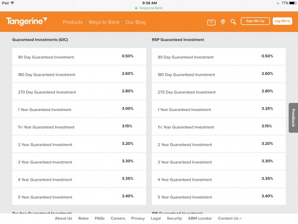
Task: Select the 5 Year Guaranteed Investment GIC row
Action: pos(79,197)
